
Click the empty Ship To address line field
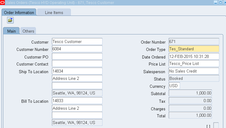click(x=77, y=86)
